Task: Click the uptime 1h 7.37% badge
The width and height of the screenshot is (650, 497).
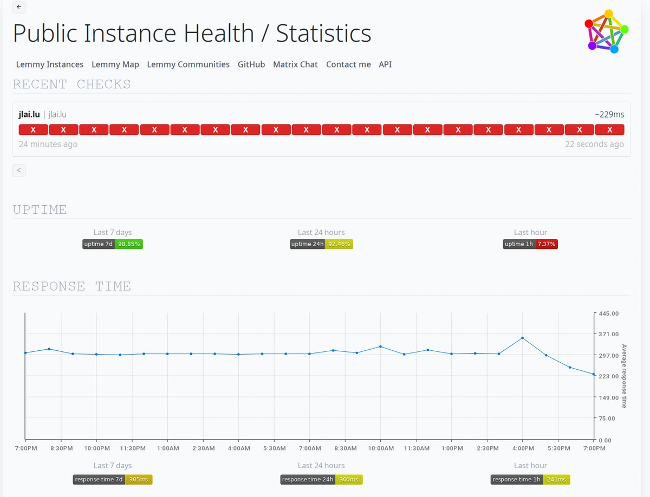Action: pos(530,244)
